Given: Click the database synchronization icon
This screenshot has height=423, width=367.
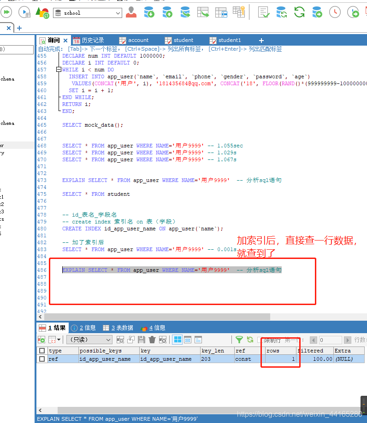Looking at the screenshot, I should (x=281, y=12).
